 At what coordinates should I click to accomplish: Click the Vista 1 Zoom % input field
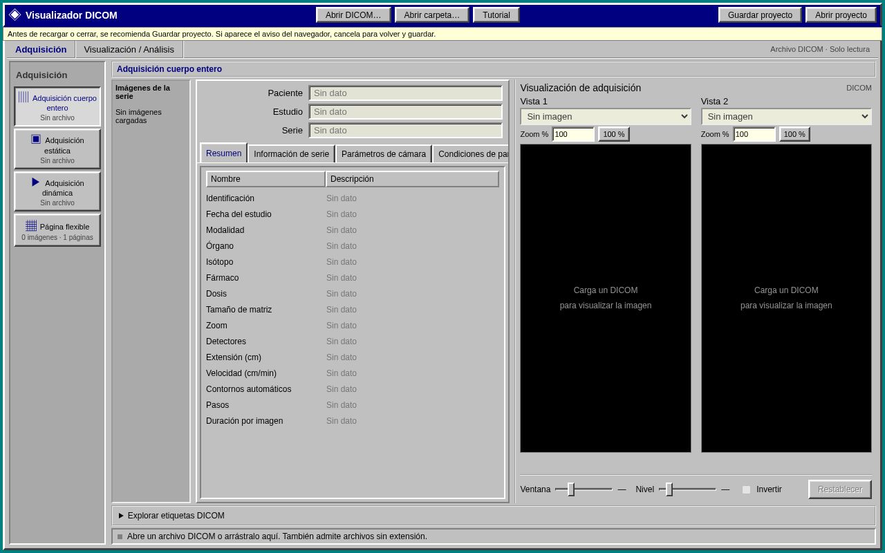(573, 134)
